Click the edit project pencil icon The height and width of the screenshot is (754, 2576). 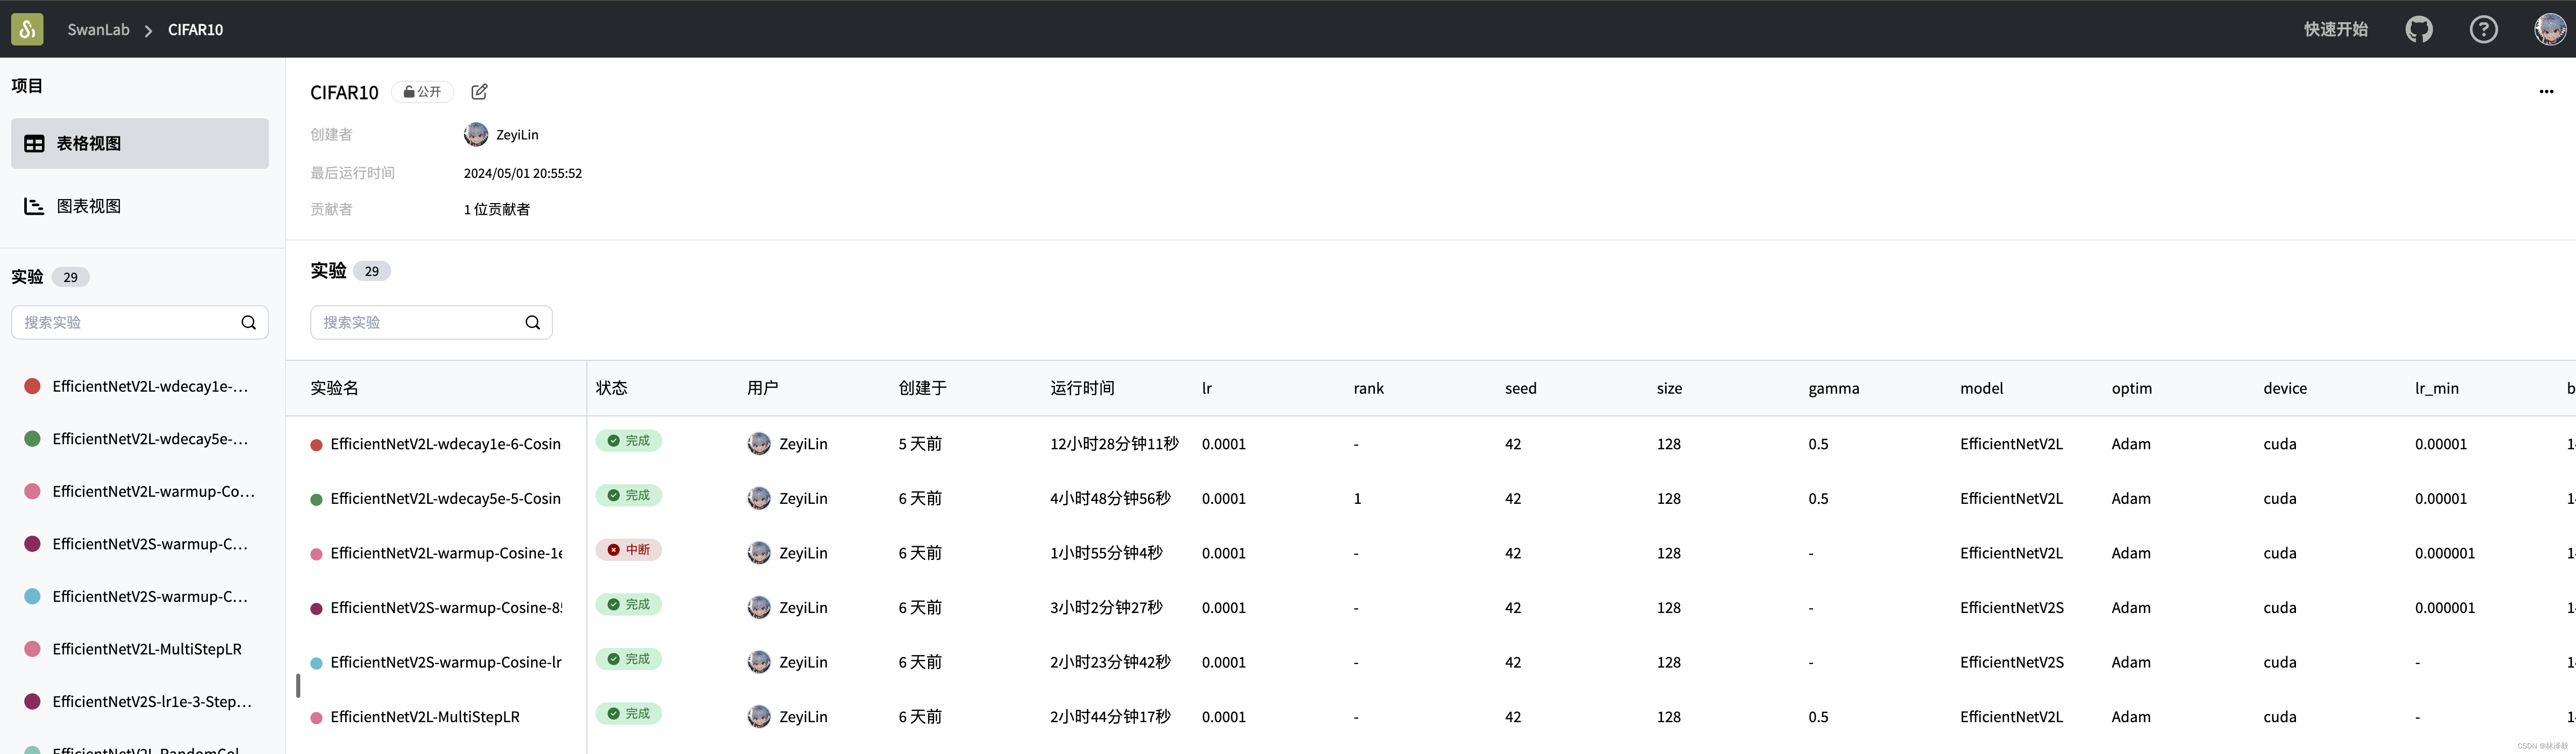(479, 92)
